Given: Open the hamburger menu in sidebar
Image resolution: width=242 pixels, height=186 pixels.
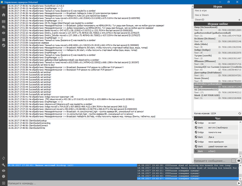Looking at the screenshot, I should pos(3,8).
